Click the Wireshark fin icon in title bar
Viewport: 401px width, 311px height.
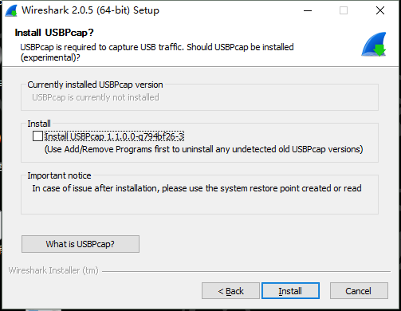point(11,10)
